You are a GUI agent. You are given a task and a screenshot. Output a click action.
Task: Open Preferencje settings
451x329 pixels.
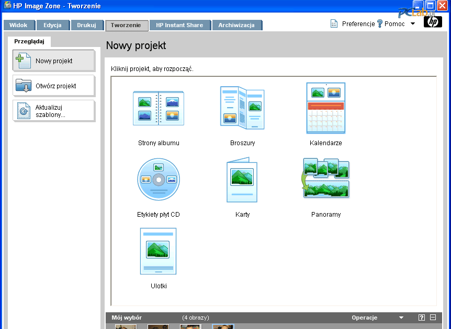[x=358, y=24]
